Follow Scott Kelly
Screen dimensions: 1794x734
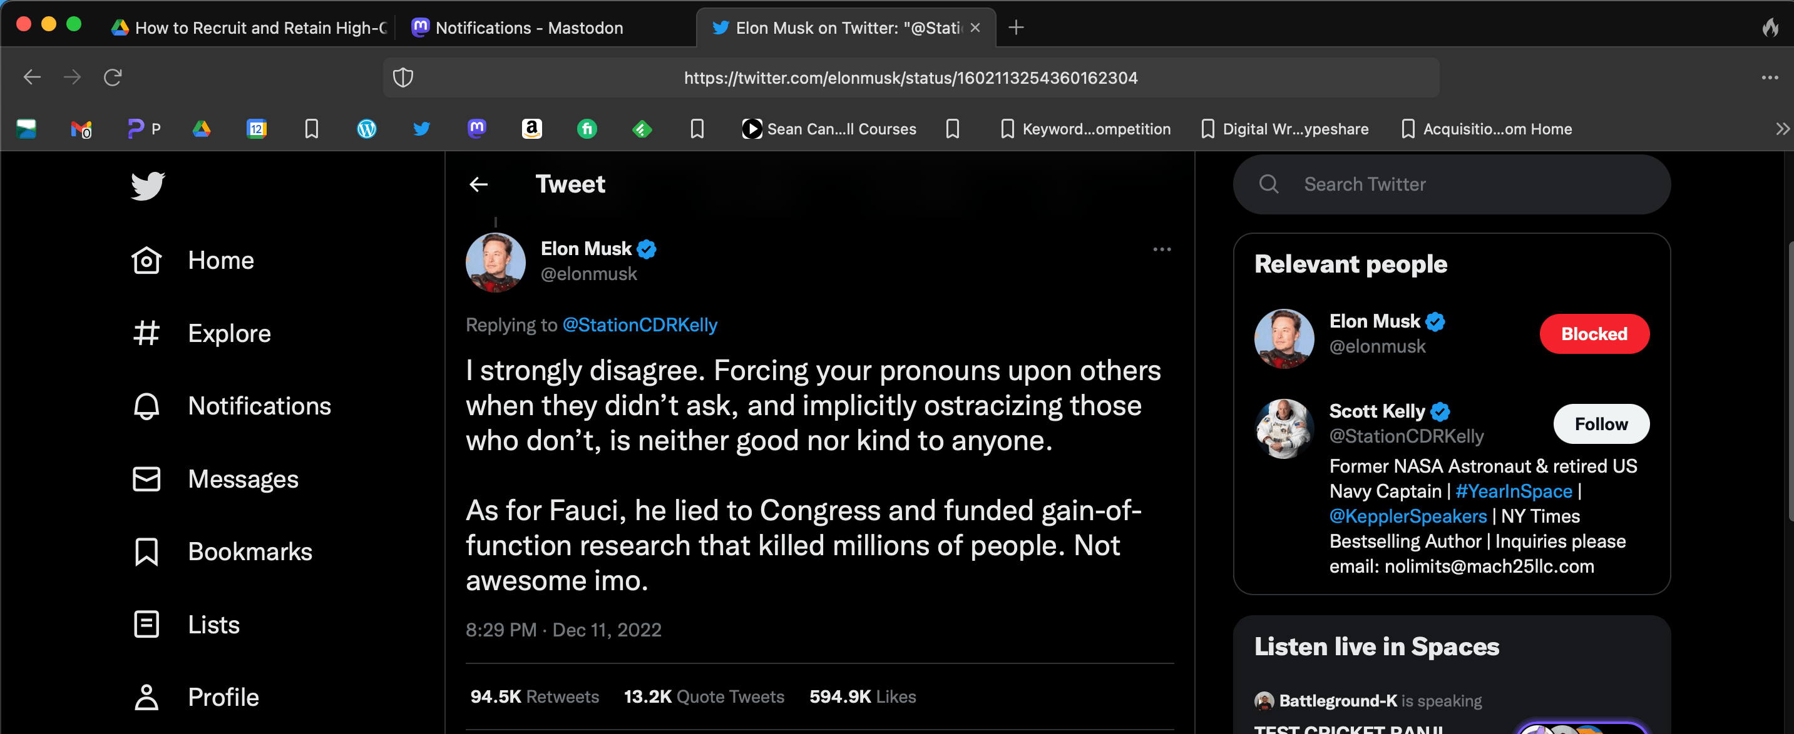pos(1601,424)
